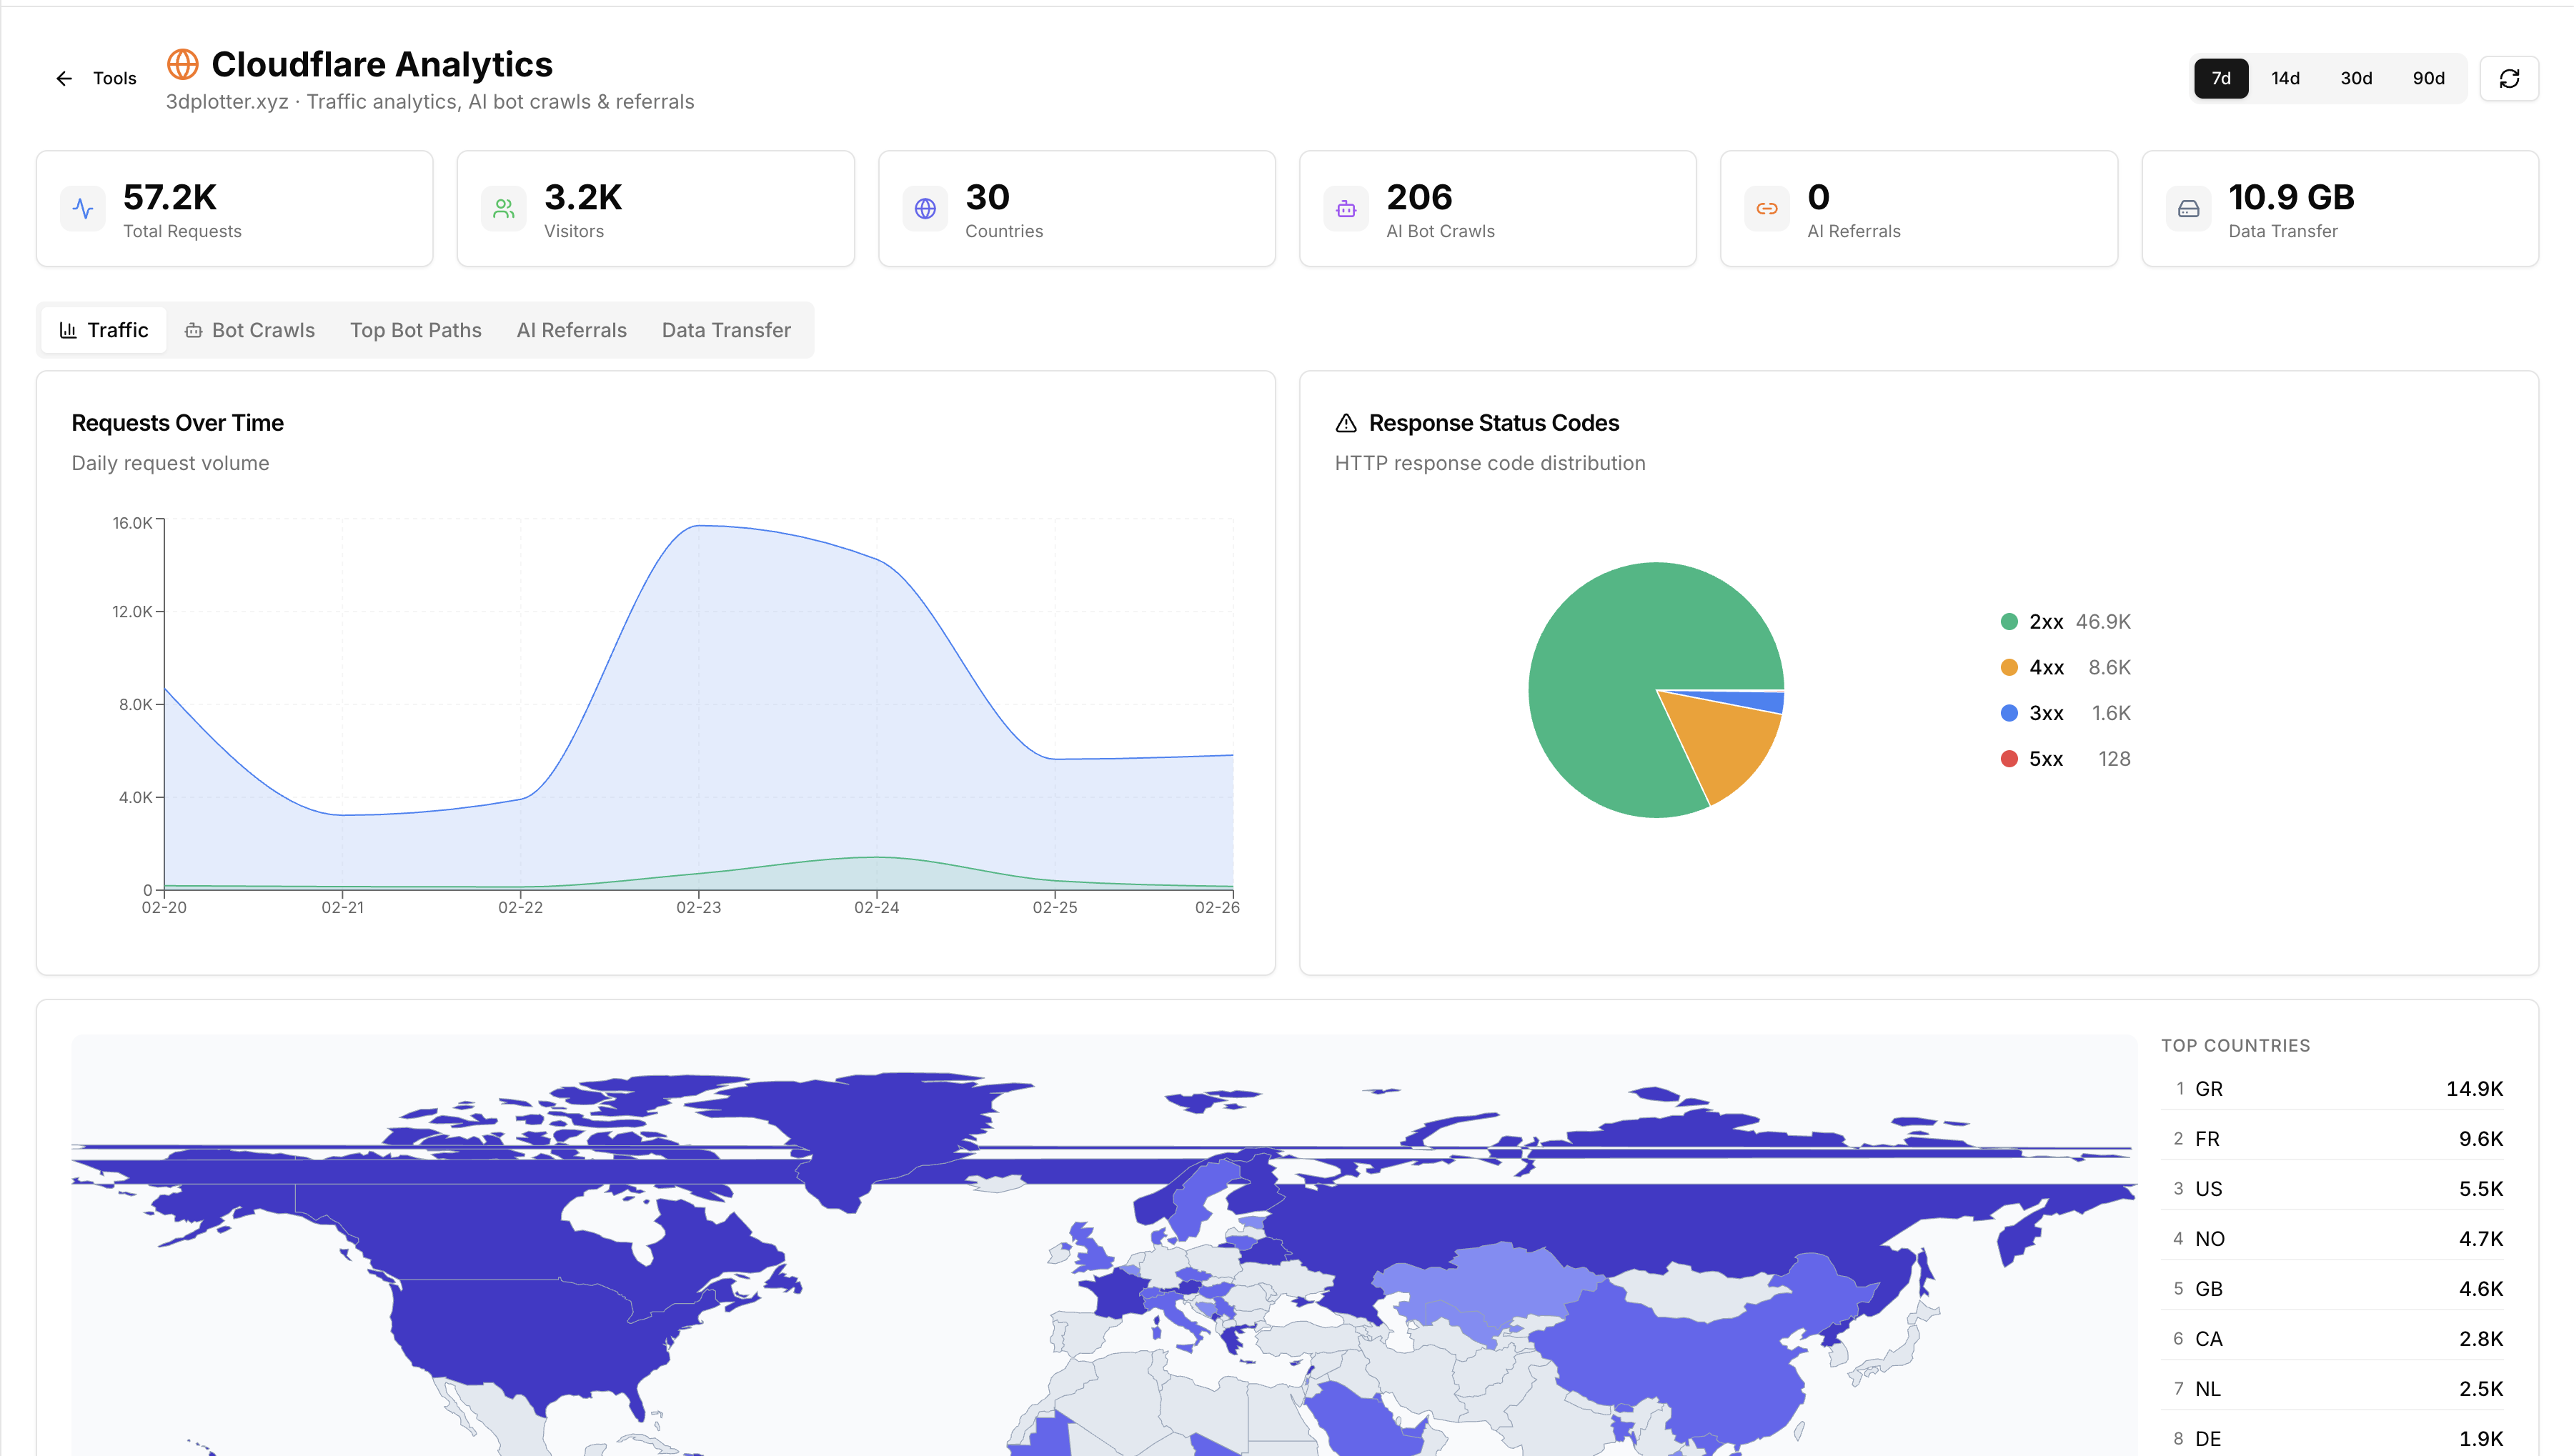Click the AI Referrals link icon
Screen dimensions: 2574x1456
tap(1768, 209)
